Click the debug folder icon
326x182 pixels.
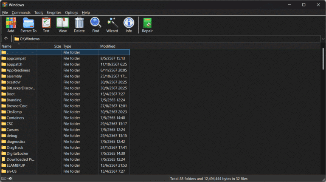pos(3,136)
